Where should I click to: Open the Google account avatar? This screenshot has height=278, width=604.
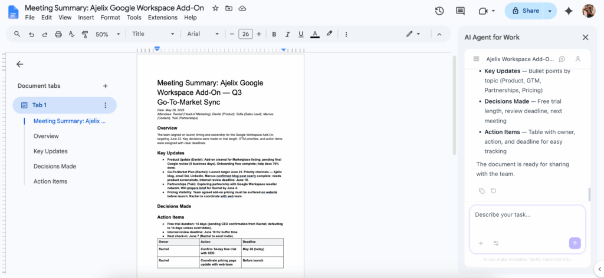tap(589, 11)
